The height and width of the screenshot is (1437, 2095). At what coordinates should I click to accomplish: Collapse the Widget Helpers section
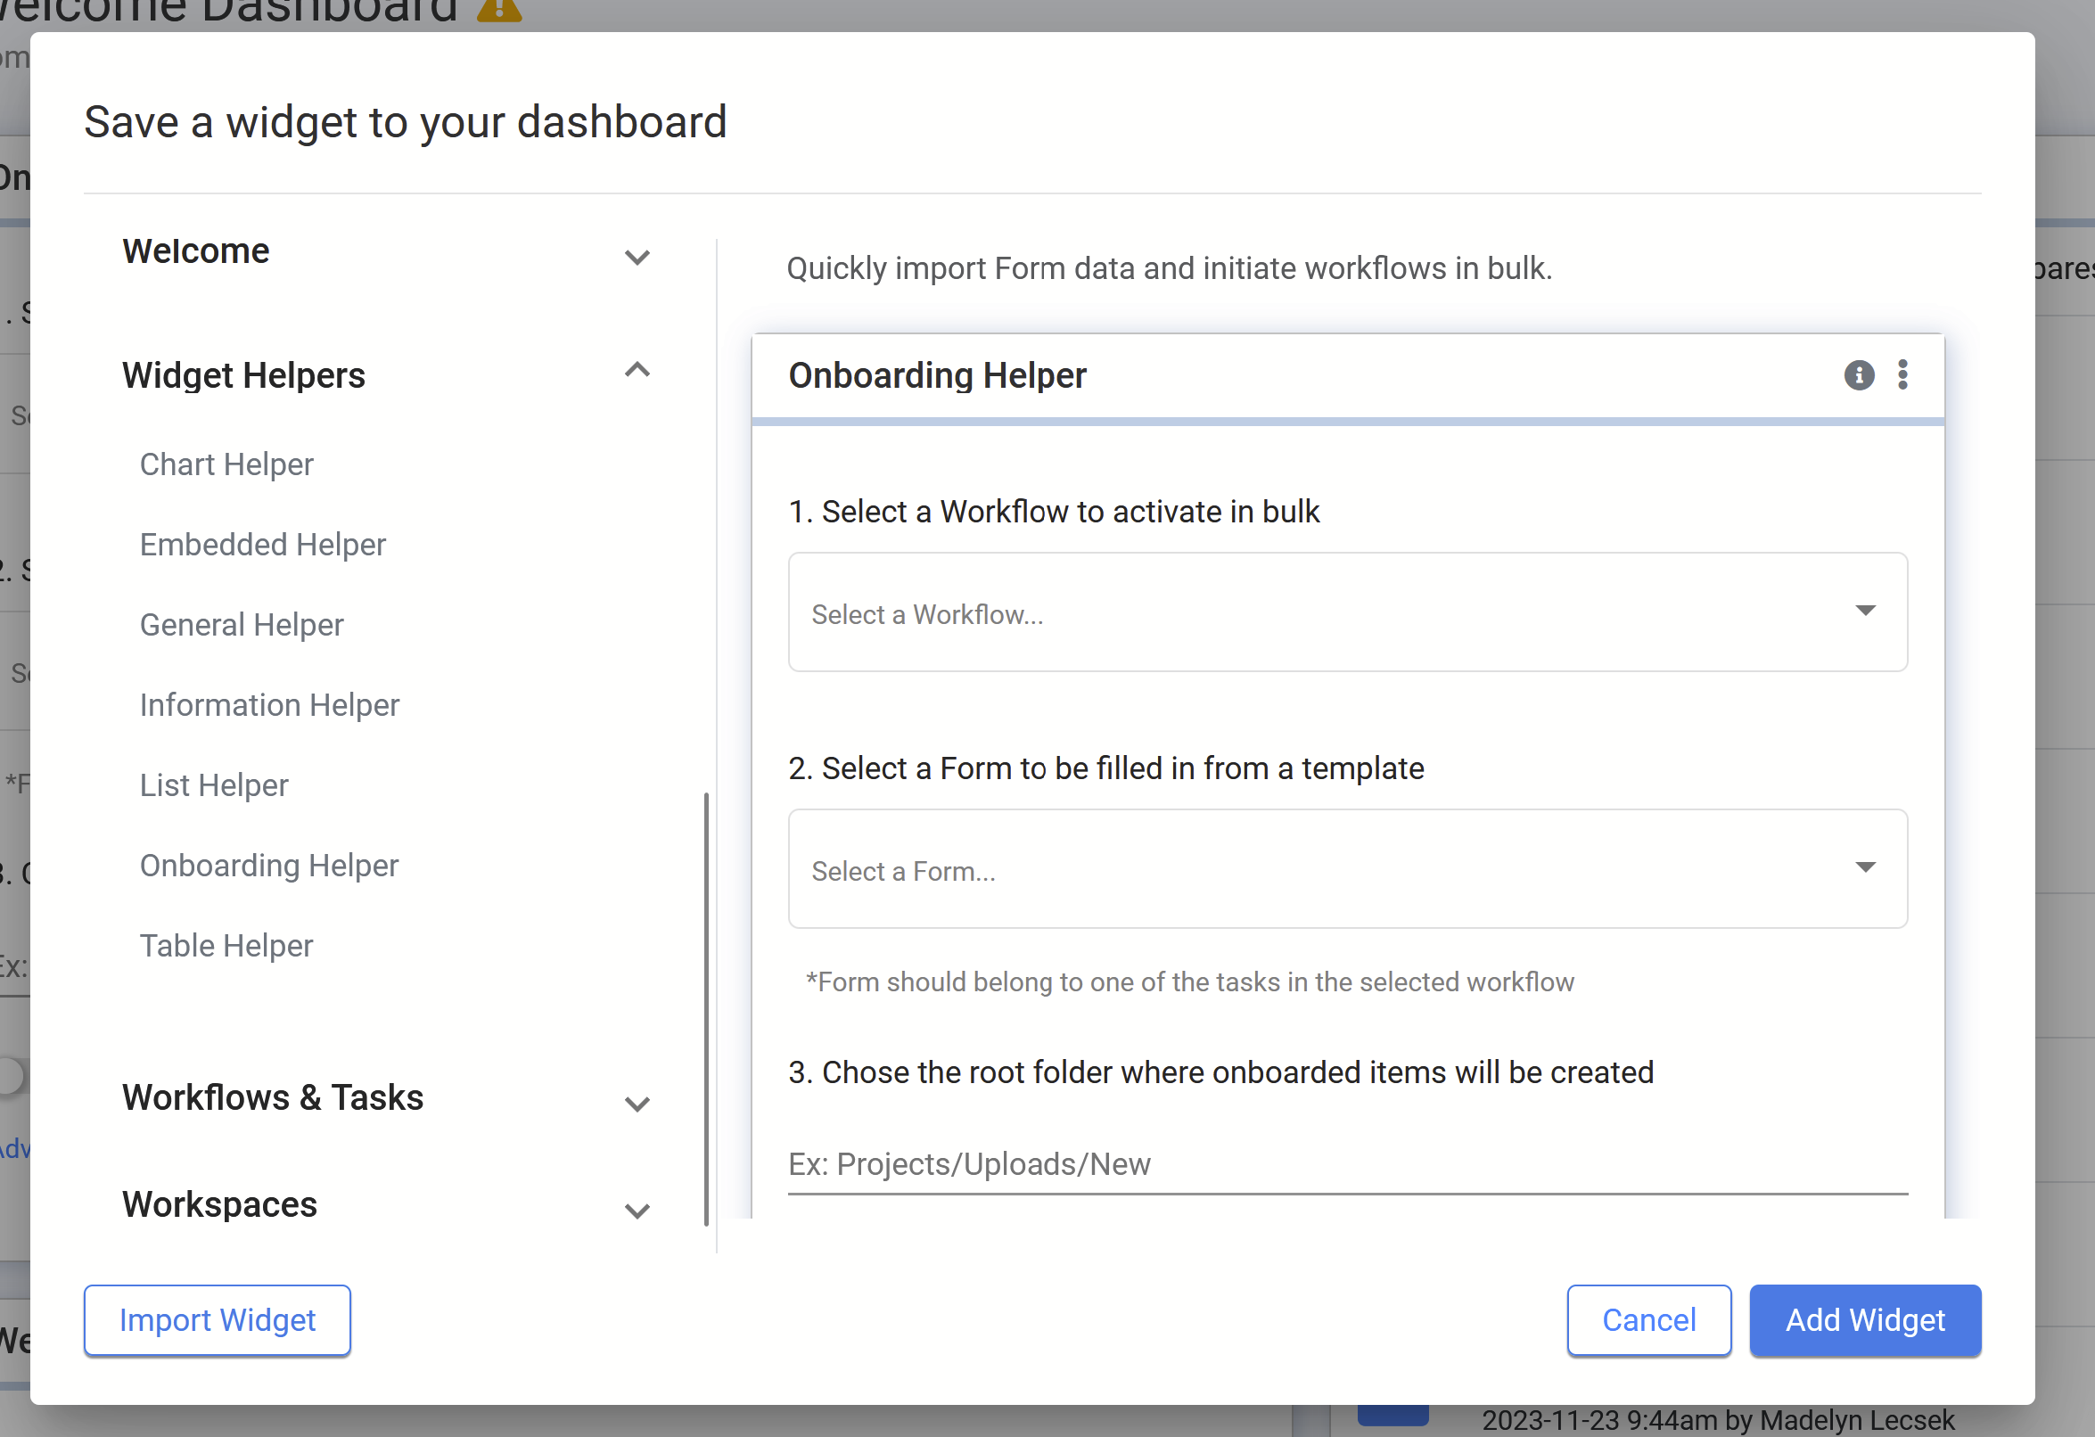(x=637, y=371)
